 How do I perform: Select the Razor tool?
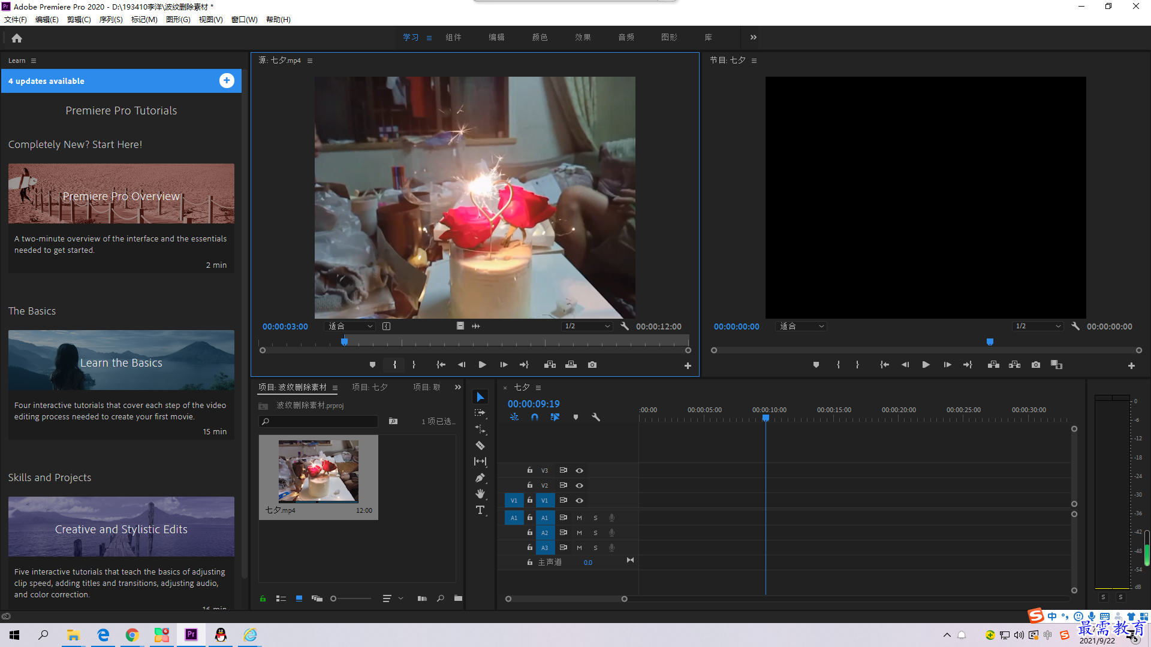480,445
